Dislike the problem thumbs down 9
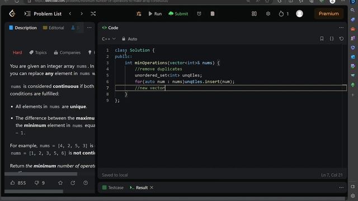The height and width of the screenshot is (201, 358). click(40, 183)
